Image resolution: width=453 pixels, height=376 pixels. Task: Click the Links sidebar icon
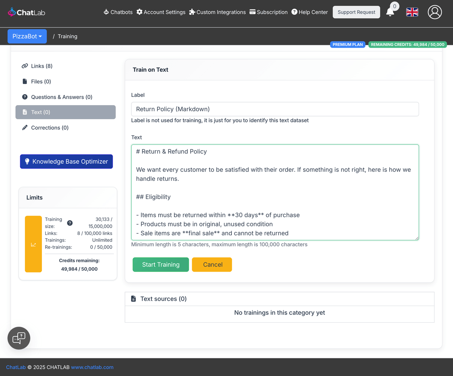25,66
